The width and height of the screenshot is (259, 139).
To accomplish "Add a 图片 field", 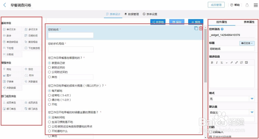I will click(12, 75).
